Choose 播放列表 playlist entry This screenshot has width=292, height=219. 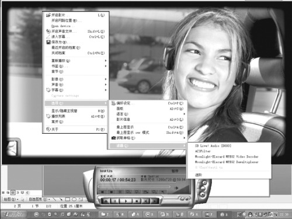click(76, 116)
